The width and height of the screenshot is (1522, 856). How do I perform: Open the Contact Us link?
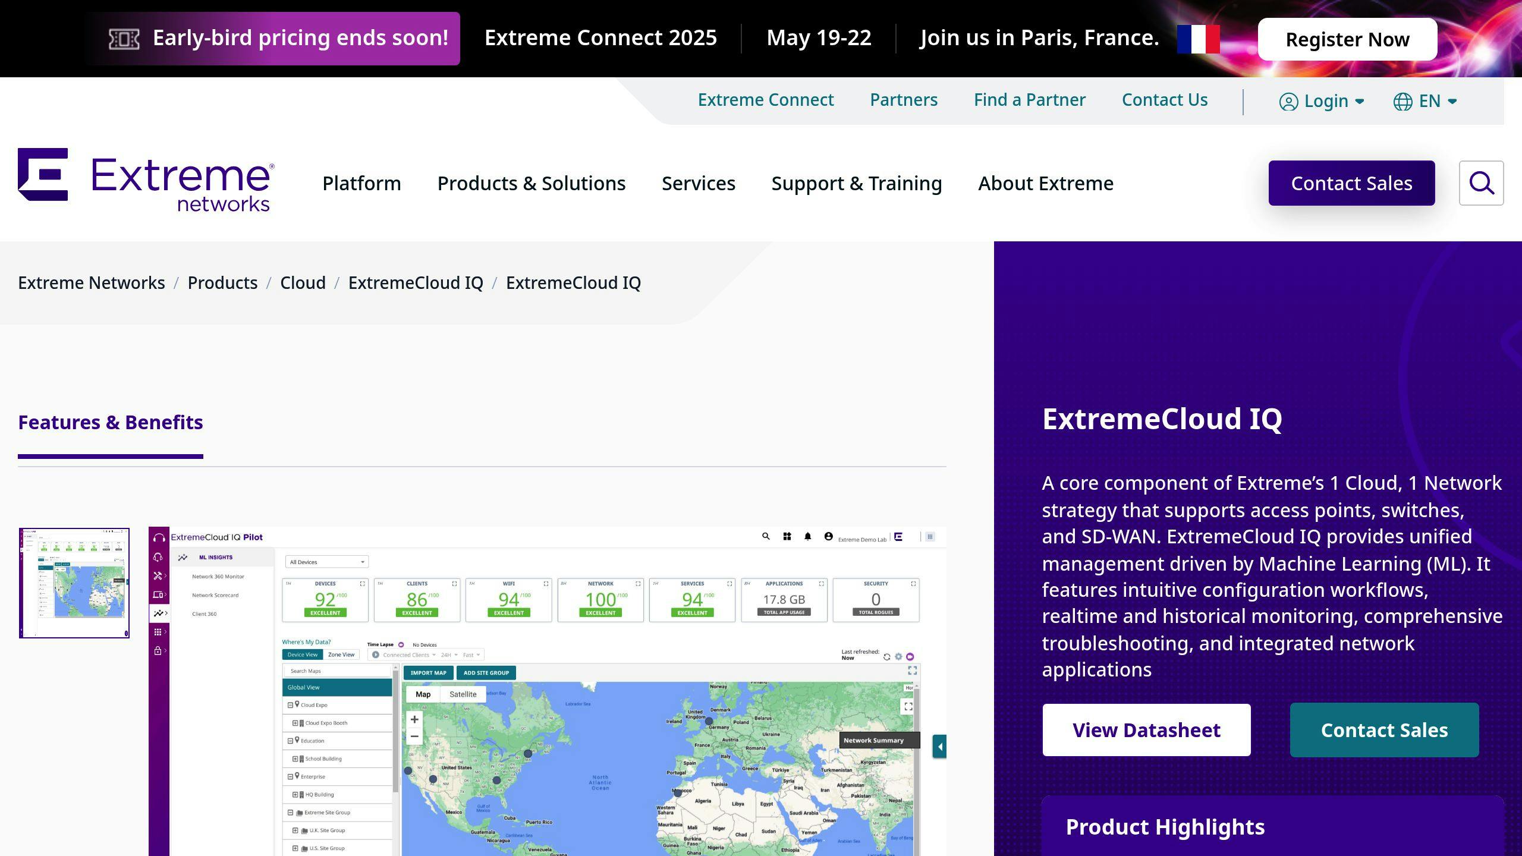1165,100
